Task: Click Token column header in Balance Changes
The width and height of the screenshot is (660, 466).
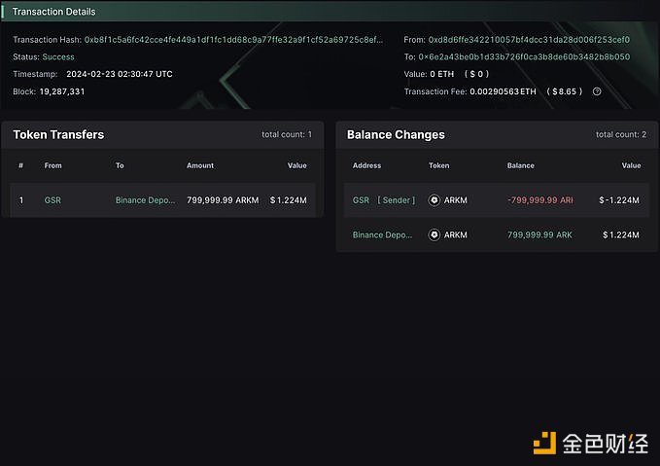Action: (x=439, y=165)
